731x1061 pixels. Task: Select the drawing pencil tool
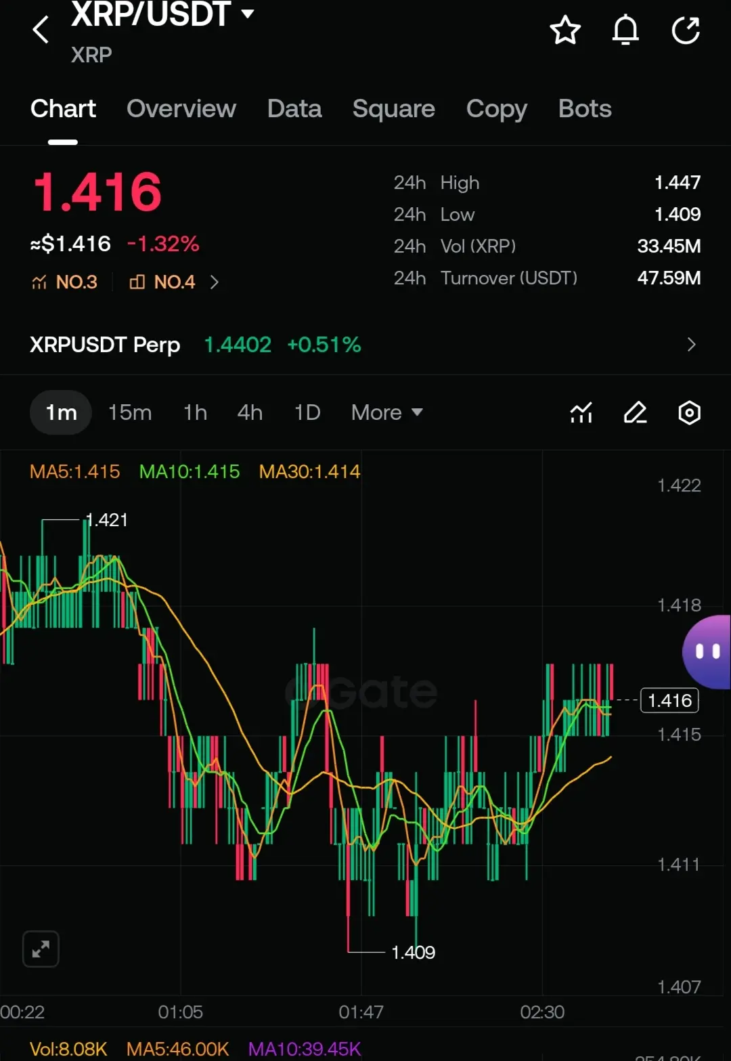(x=636, y=412)
